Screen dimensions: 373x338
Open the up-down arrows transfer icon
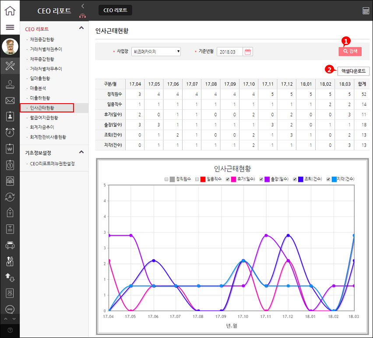coord(10,277)
